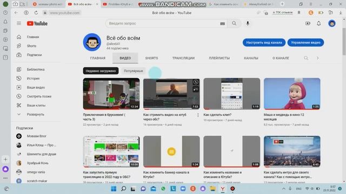Select the Популярные filter chip
Image resolution: width=346 pixels, height=194 pixels.
134,71
